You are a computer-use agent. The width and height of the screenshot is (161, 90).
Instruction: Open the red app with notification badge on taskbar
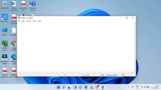[x=97, y=87]
